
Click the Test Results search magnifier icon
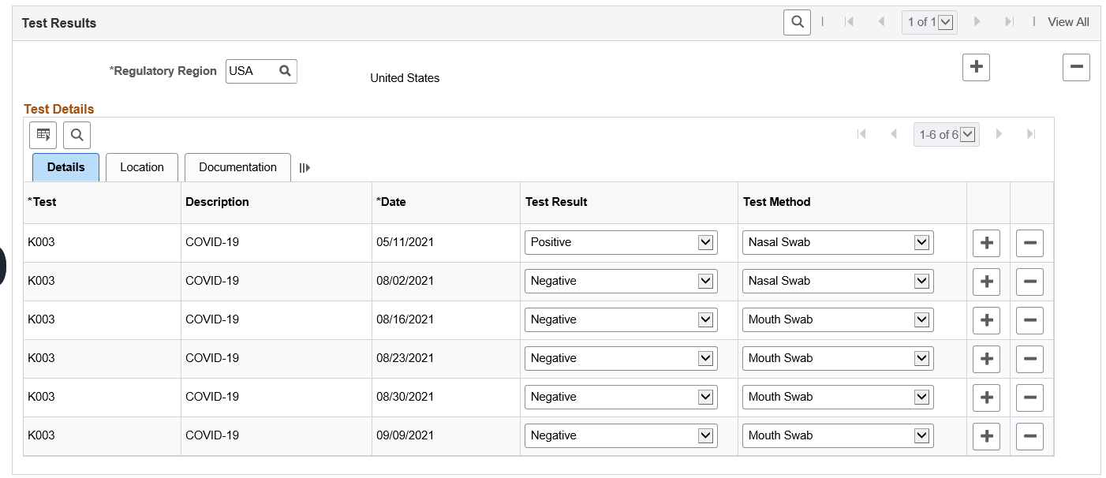tap(798, 22)
